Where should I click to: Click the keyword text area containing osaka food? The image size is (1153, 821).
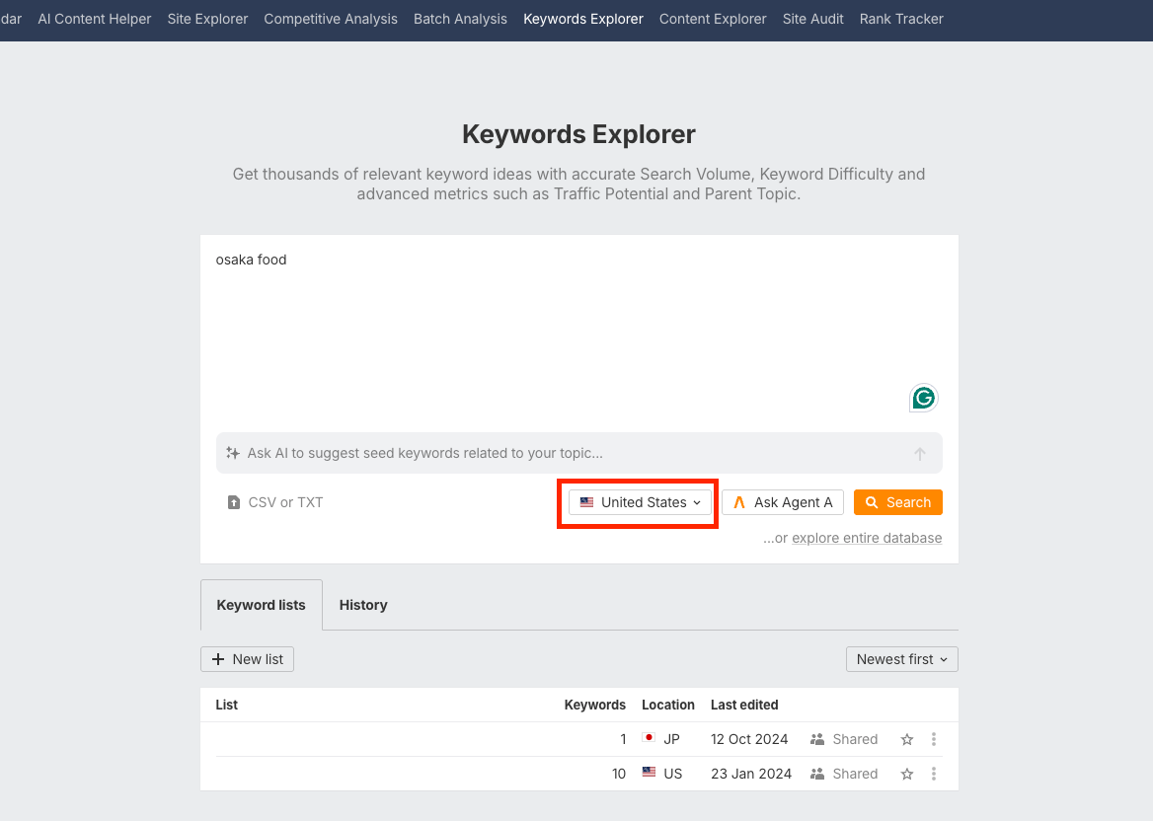point(578,331)
